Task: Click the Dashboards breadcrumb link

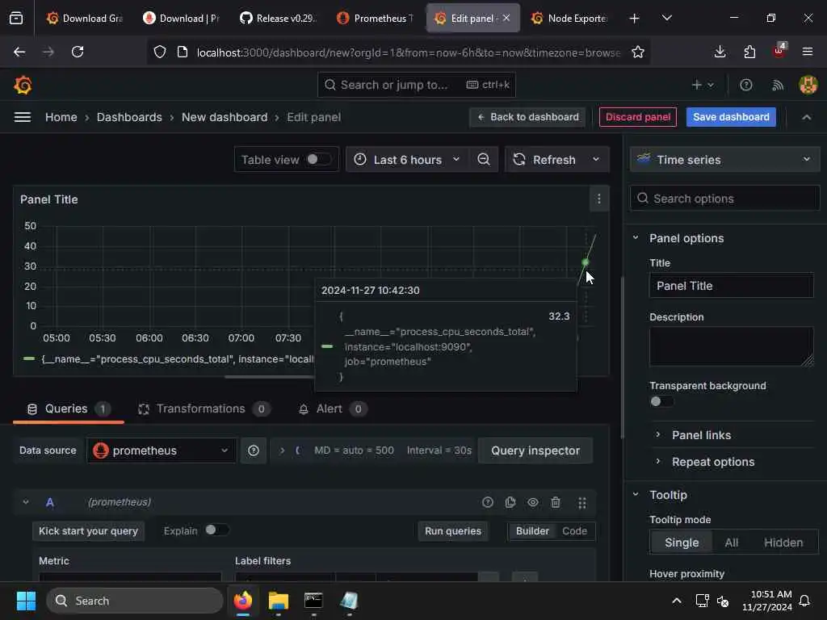Action: (x=129, y=117)
